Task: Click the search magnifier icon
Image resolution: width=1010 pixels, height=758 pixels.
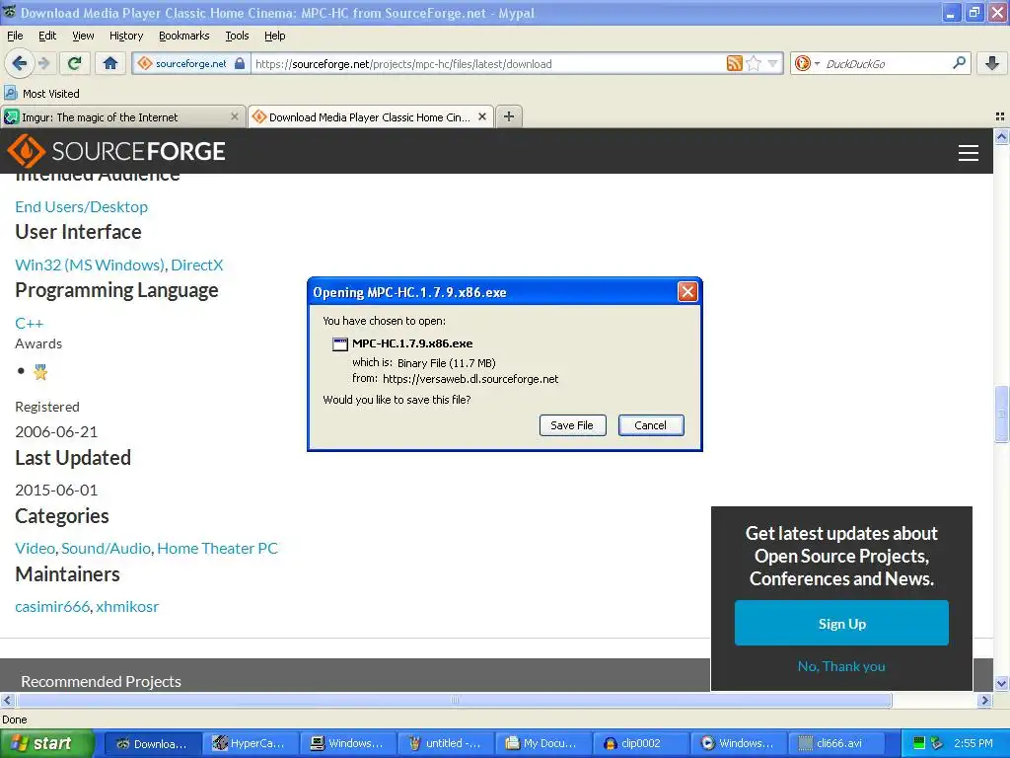Action: 959,63
